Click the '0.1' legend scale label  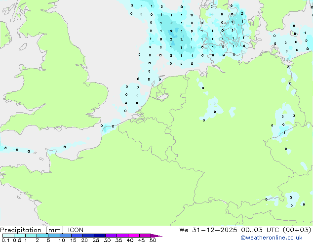pos(5,240)
